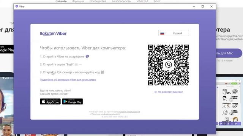The height and width of the screenshot is (136, 243).
Task: Open the 'Условия использования' terms link
Action: 129,112
